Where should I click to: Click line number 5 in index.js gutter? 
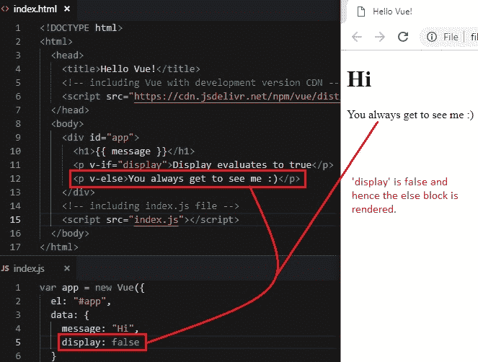(x=18, y=343)
